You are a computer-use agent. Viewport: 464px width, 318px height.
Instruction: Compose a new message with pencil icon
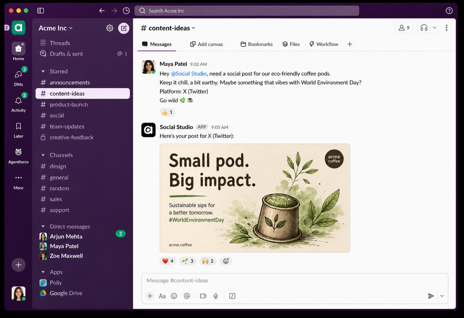(x=124, y=28)
